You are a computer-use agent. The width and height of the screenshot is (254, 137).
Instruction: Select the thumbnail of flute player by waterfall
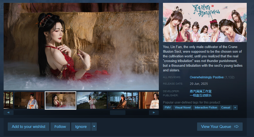(92, 100)
